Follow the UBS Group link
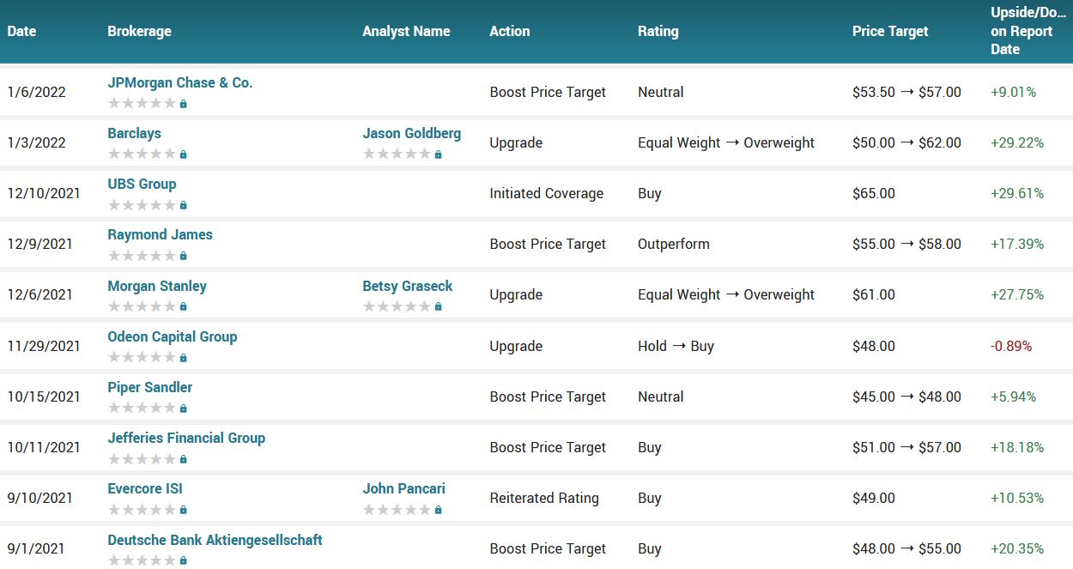 [142, 185]
